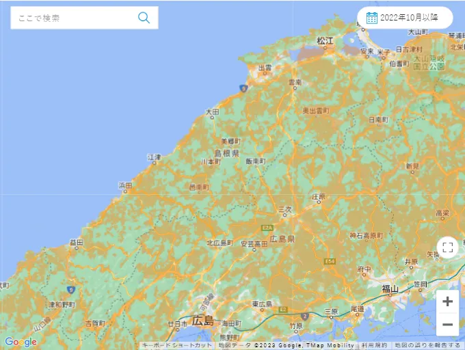
Task: Toggle fullscreen map view
Action: [447, 247]
